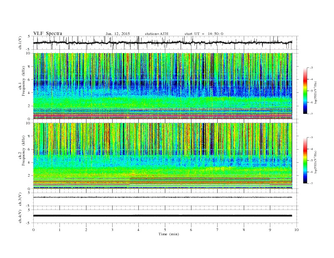334x258 pixels.
Task: Click the ch.1 spectrogram color scale bar
Action: pyautogui.click(x=305, y=91)
